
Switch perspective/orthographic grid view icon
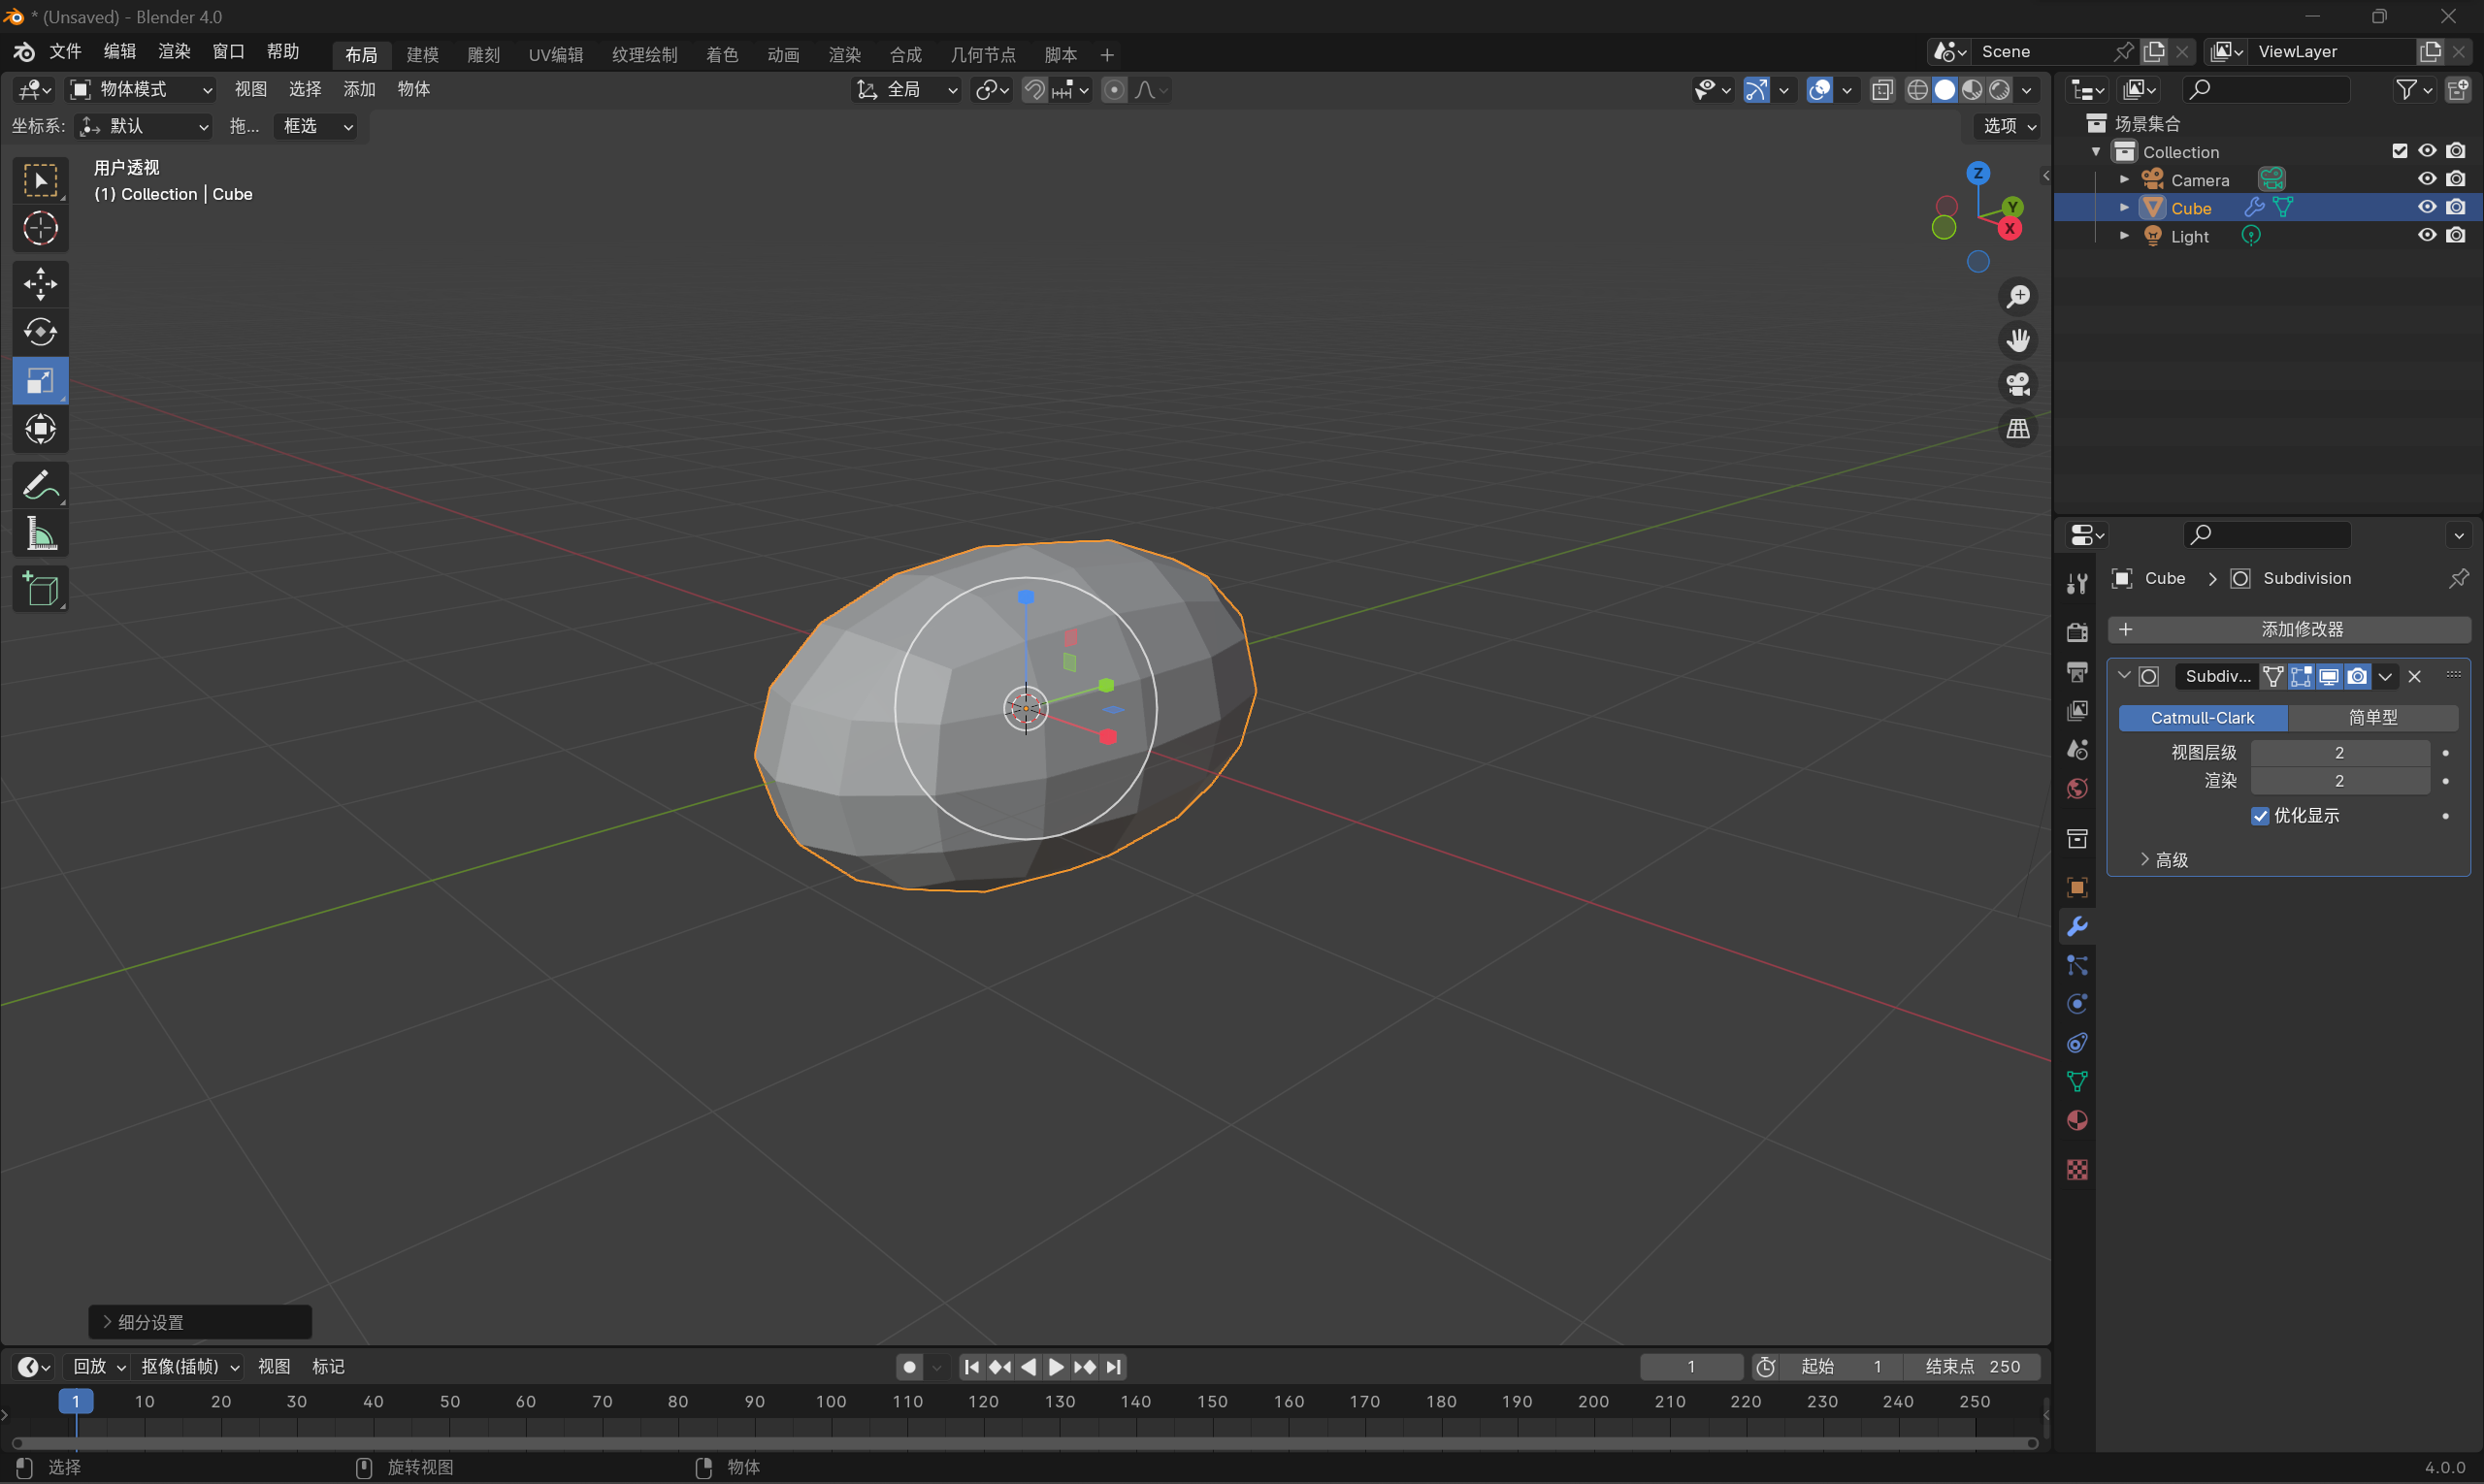pos(2018,429)
